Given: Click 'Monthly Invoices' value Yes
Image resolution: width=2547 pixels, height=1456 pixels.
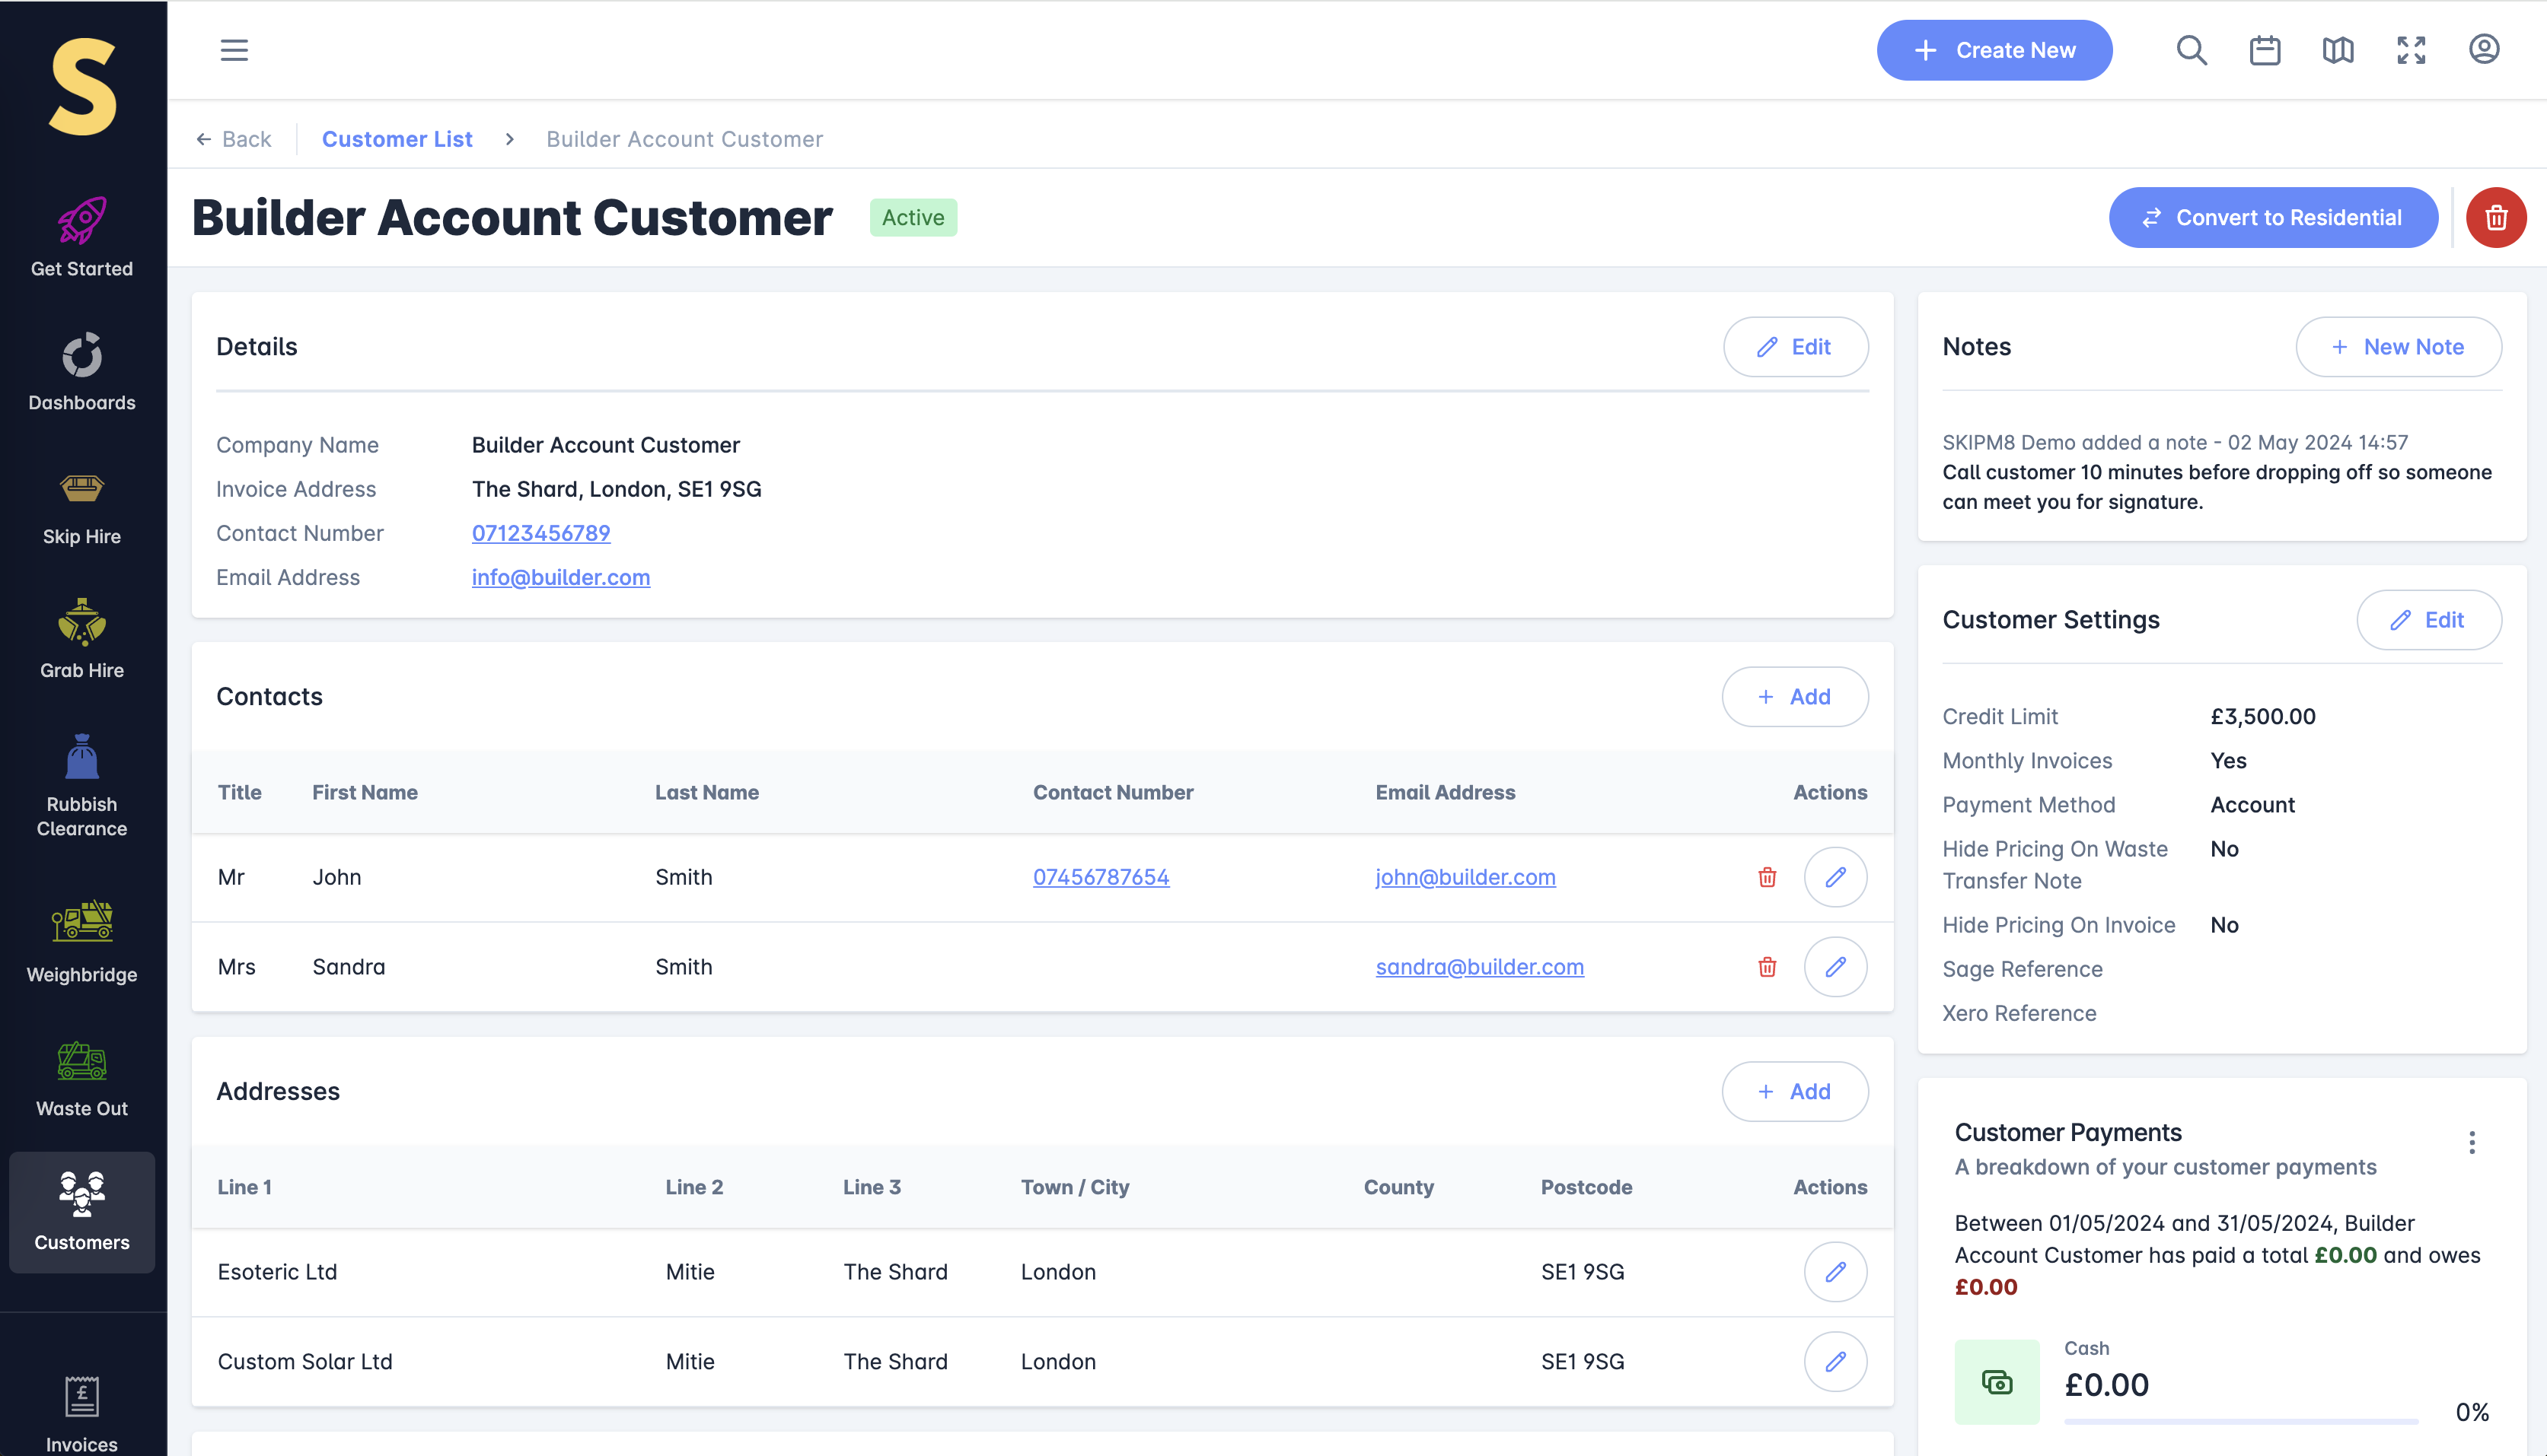Looking at the screenshot, I should 2228,761.
